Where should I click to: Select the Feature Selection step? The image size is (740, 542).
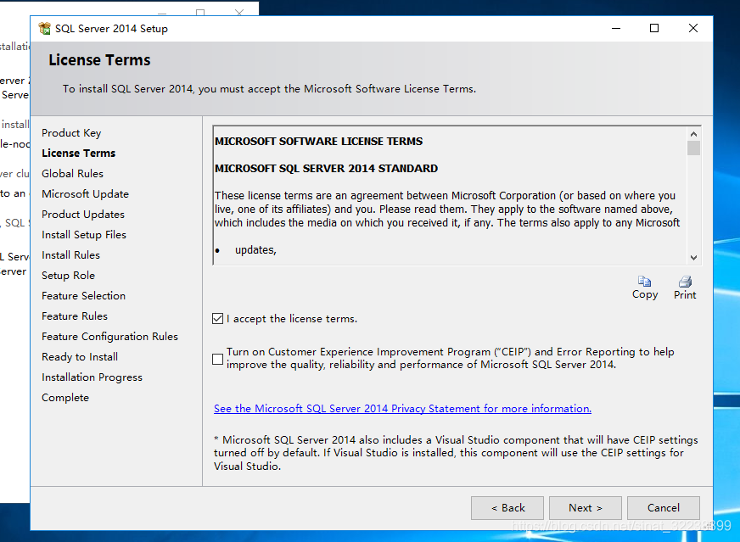pyautogui.click(x=83, y=296)
